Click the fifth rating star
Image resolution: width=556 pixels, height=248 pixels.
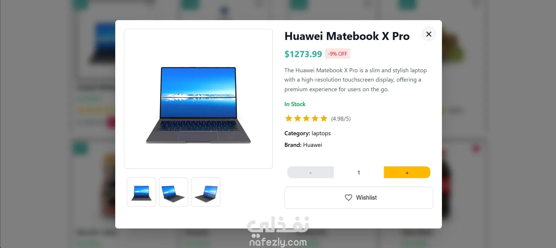(x=324, y=118)
